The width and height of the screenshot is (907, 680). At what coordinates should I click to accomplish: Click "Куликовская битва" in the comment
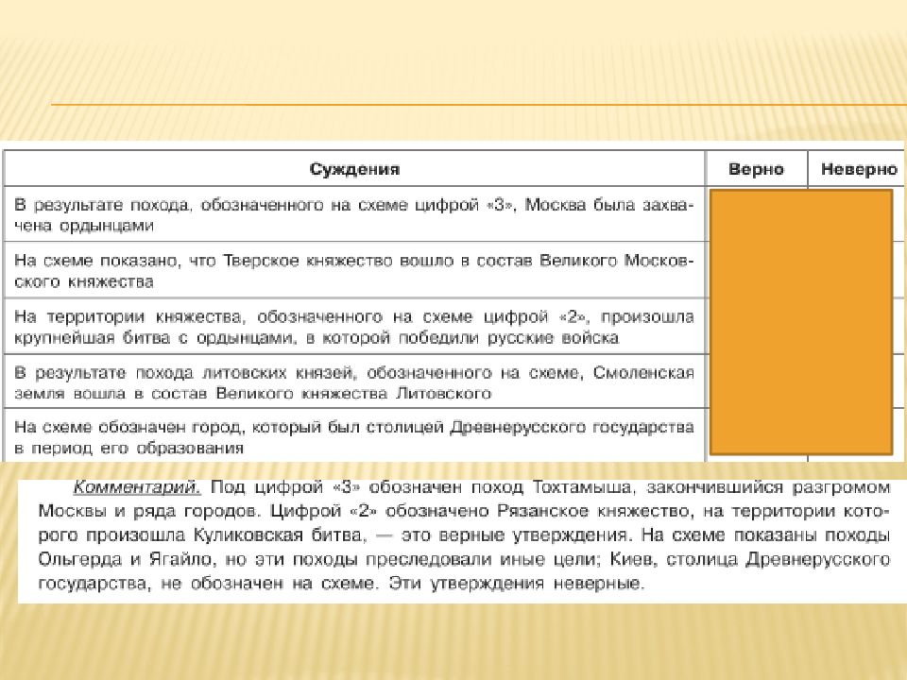tap(280, 535)
